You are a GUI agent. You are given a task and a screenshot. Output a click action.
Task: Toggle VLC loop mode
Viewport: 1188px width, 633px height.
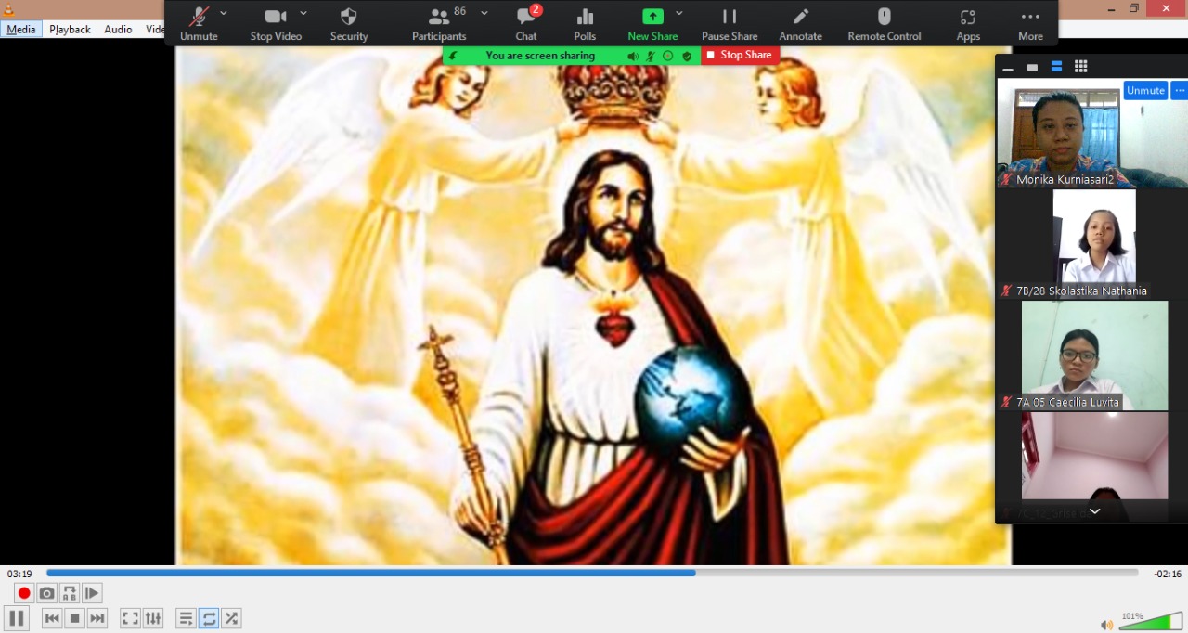pyautogui.click(x=209, y=618)
